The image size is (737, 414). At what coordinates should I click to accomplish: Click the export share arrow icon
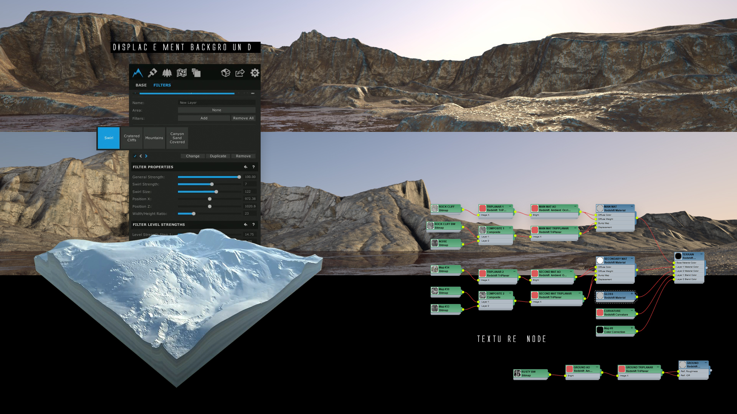tap(240, 73)
